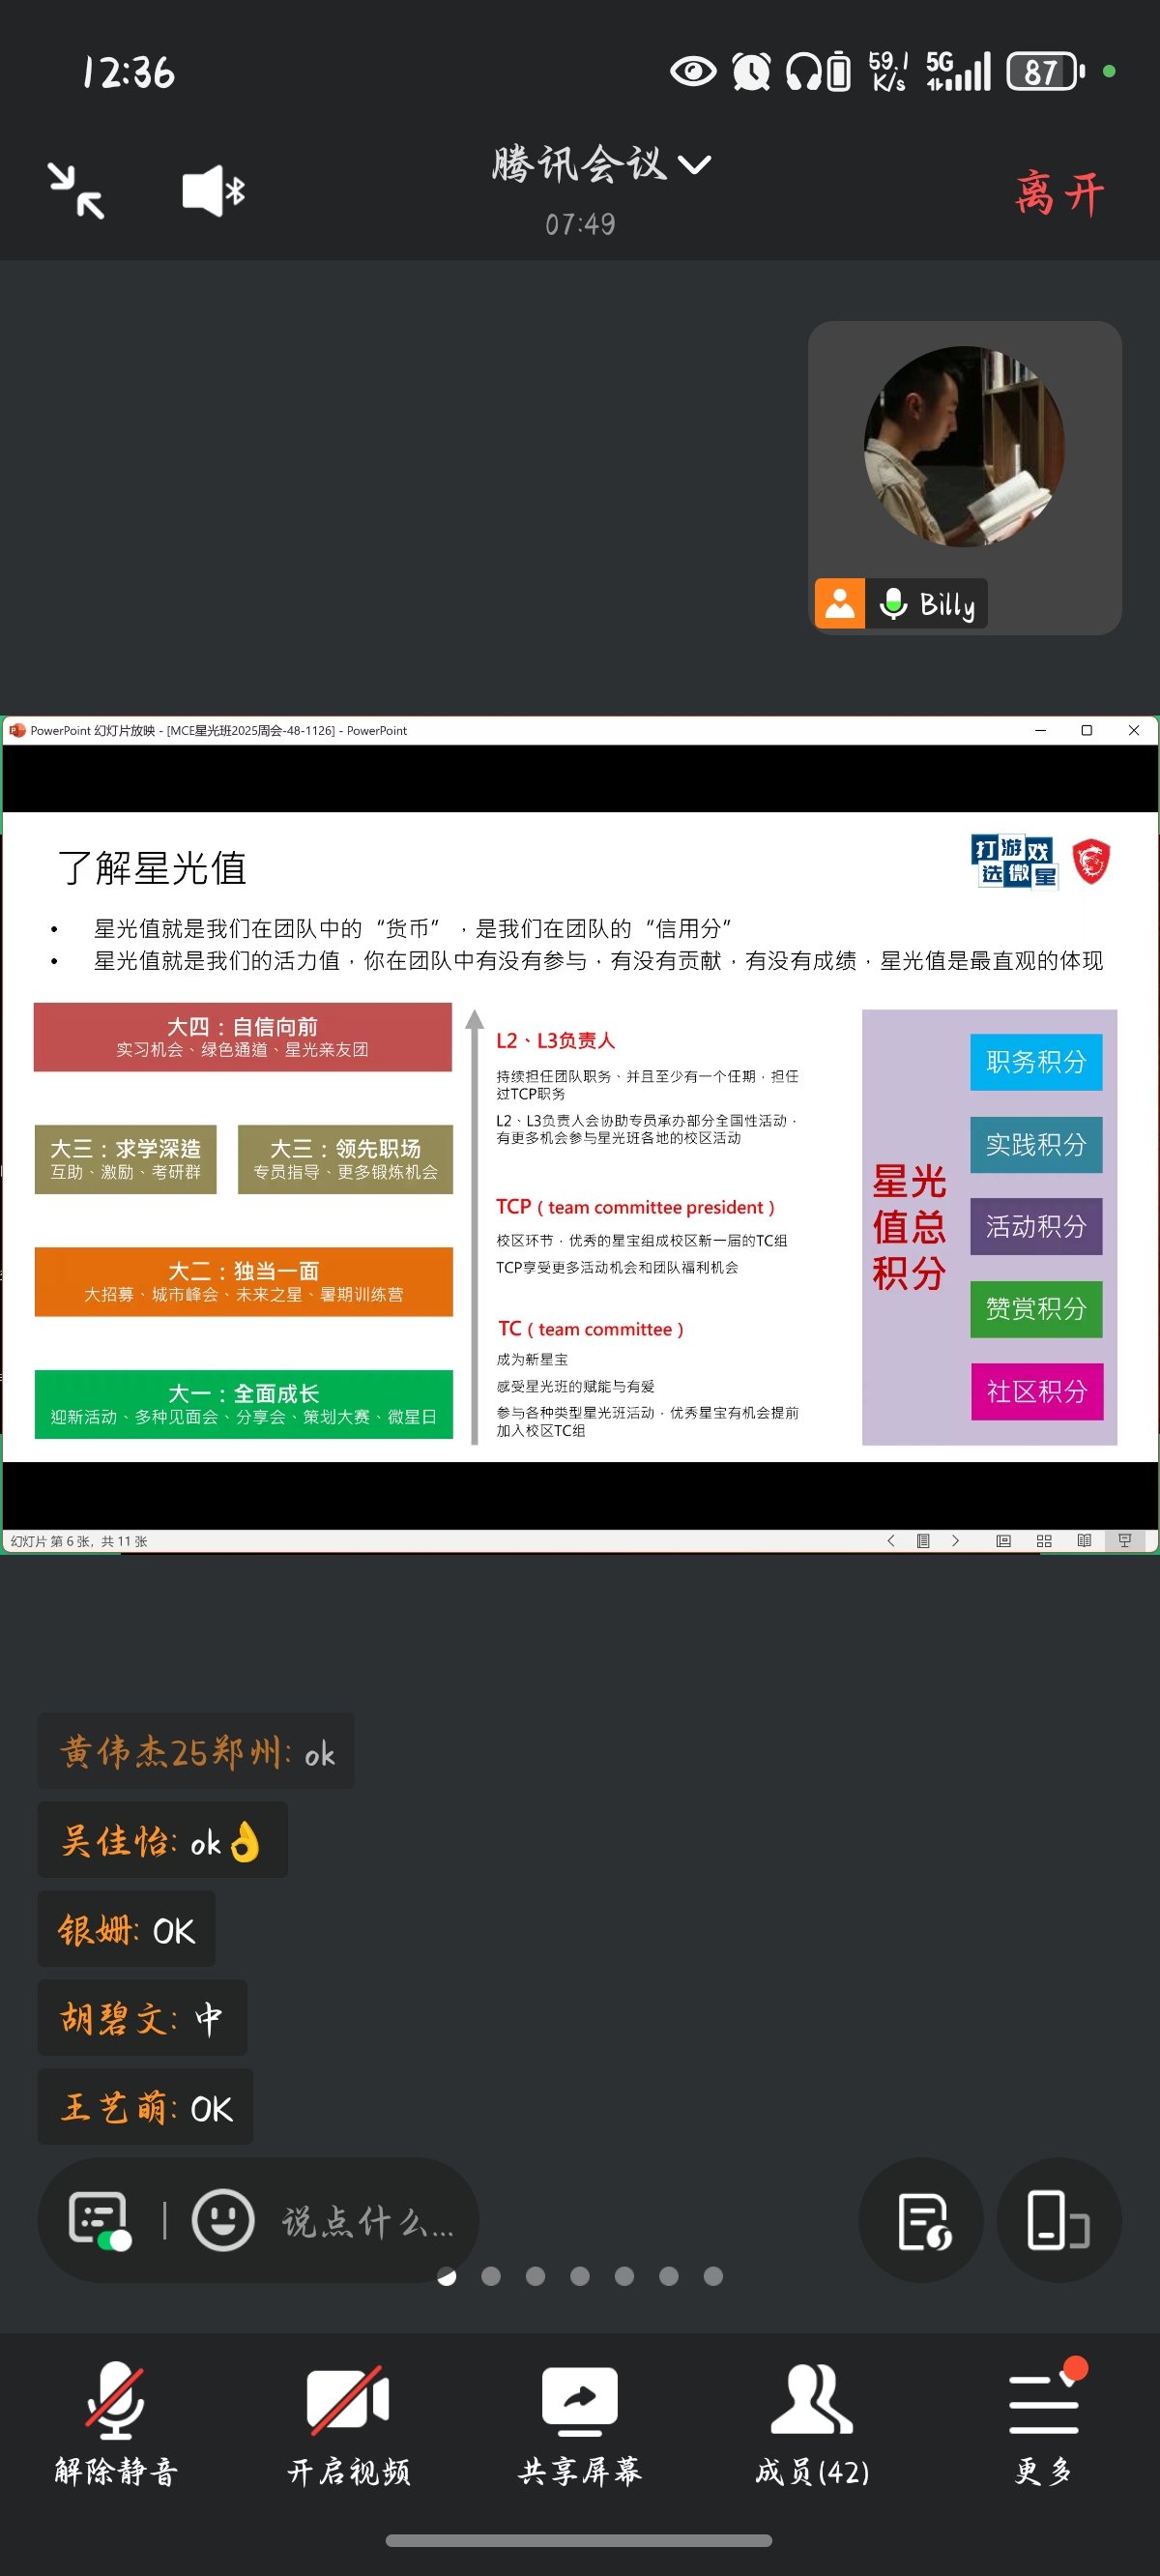Tap the red MSI dragon shield logo
This screenshot has height=2576, width=1160.
[1091, 861]
